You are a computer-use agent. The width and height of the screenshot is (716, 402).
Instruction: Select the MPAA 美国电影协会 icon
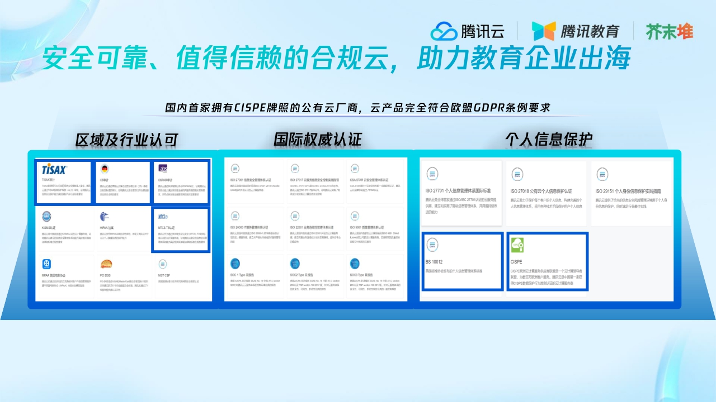(46, 263)
